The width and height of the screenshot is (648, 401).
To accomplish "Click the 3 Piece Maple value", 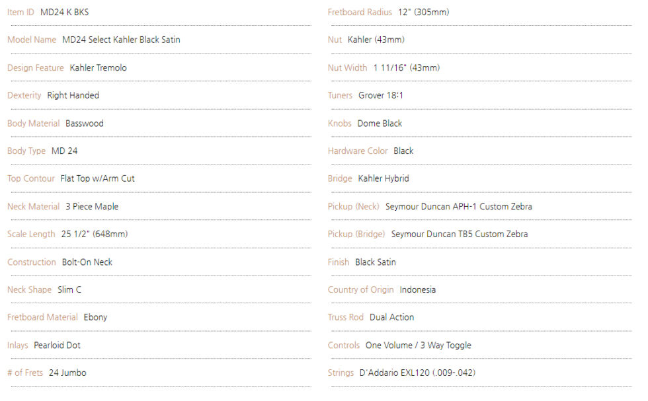I will coord(92,207).
